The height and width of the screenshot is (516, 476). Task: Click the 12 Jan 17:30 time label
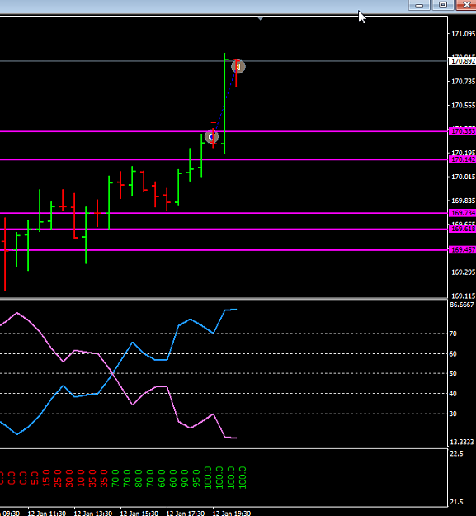[x=186, y=513]
